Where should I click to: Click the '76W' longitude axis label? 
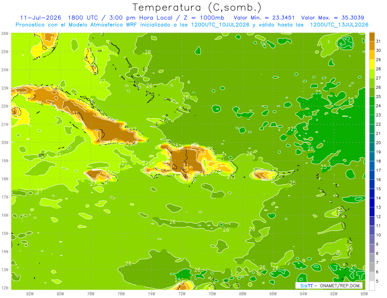[121, 293]
